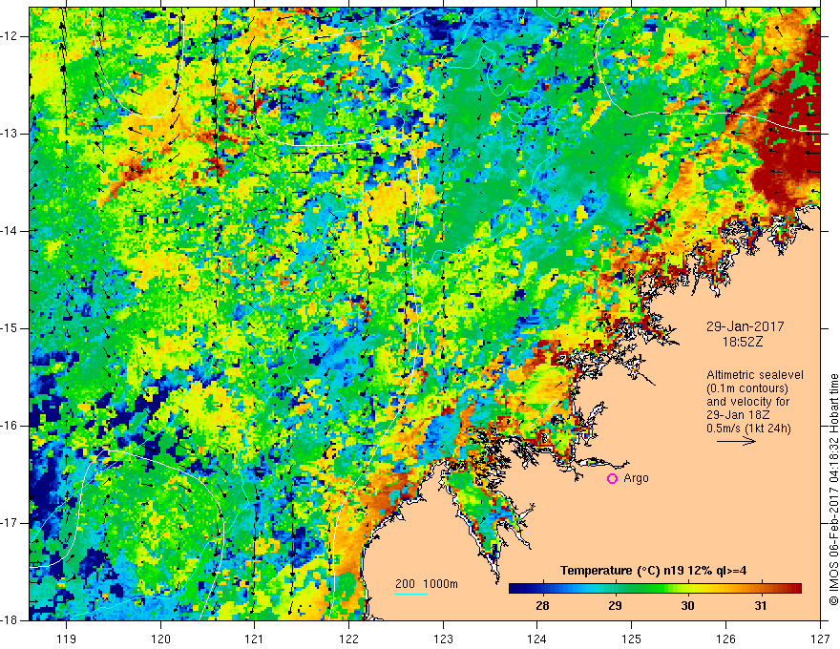
Task: Click latitude axis label -12
Action: point(10,36)
